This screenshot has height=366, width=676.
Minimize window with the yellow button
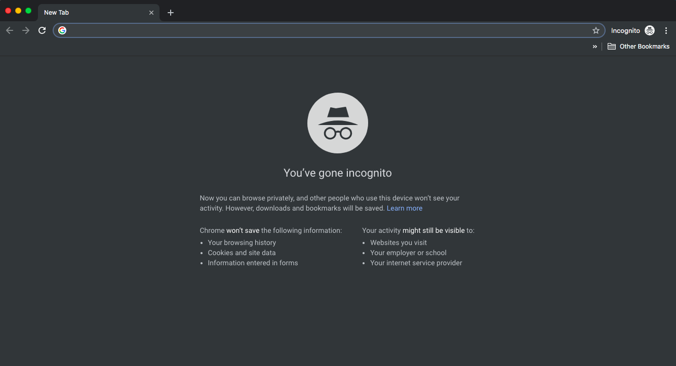pos(18,11)
